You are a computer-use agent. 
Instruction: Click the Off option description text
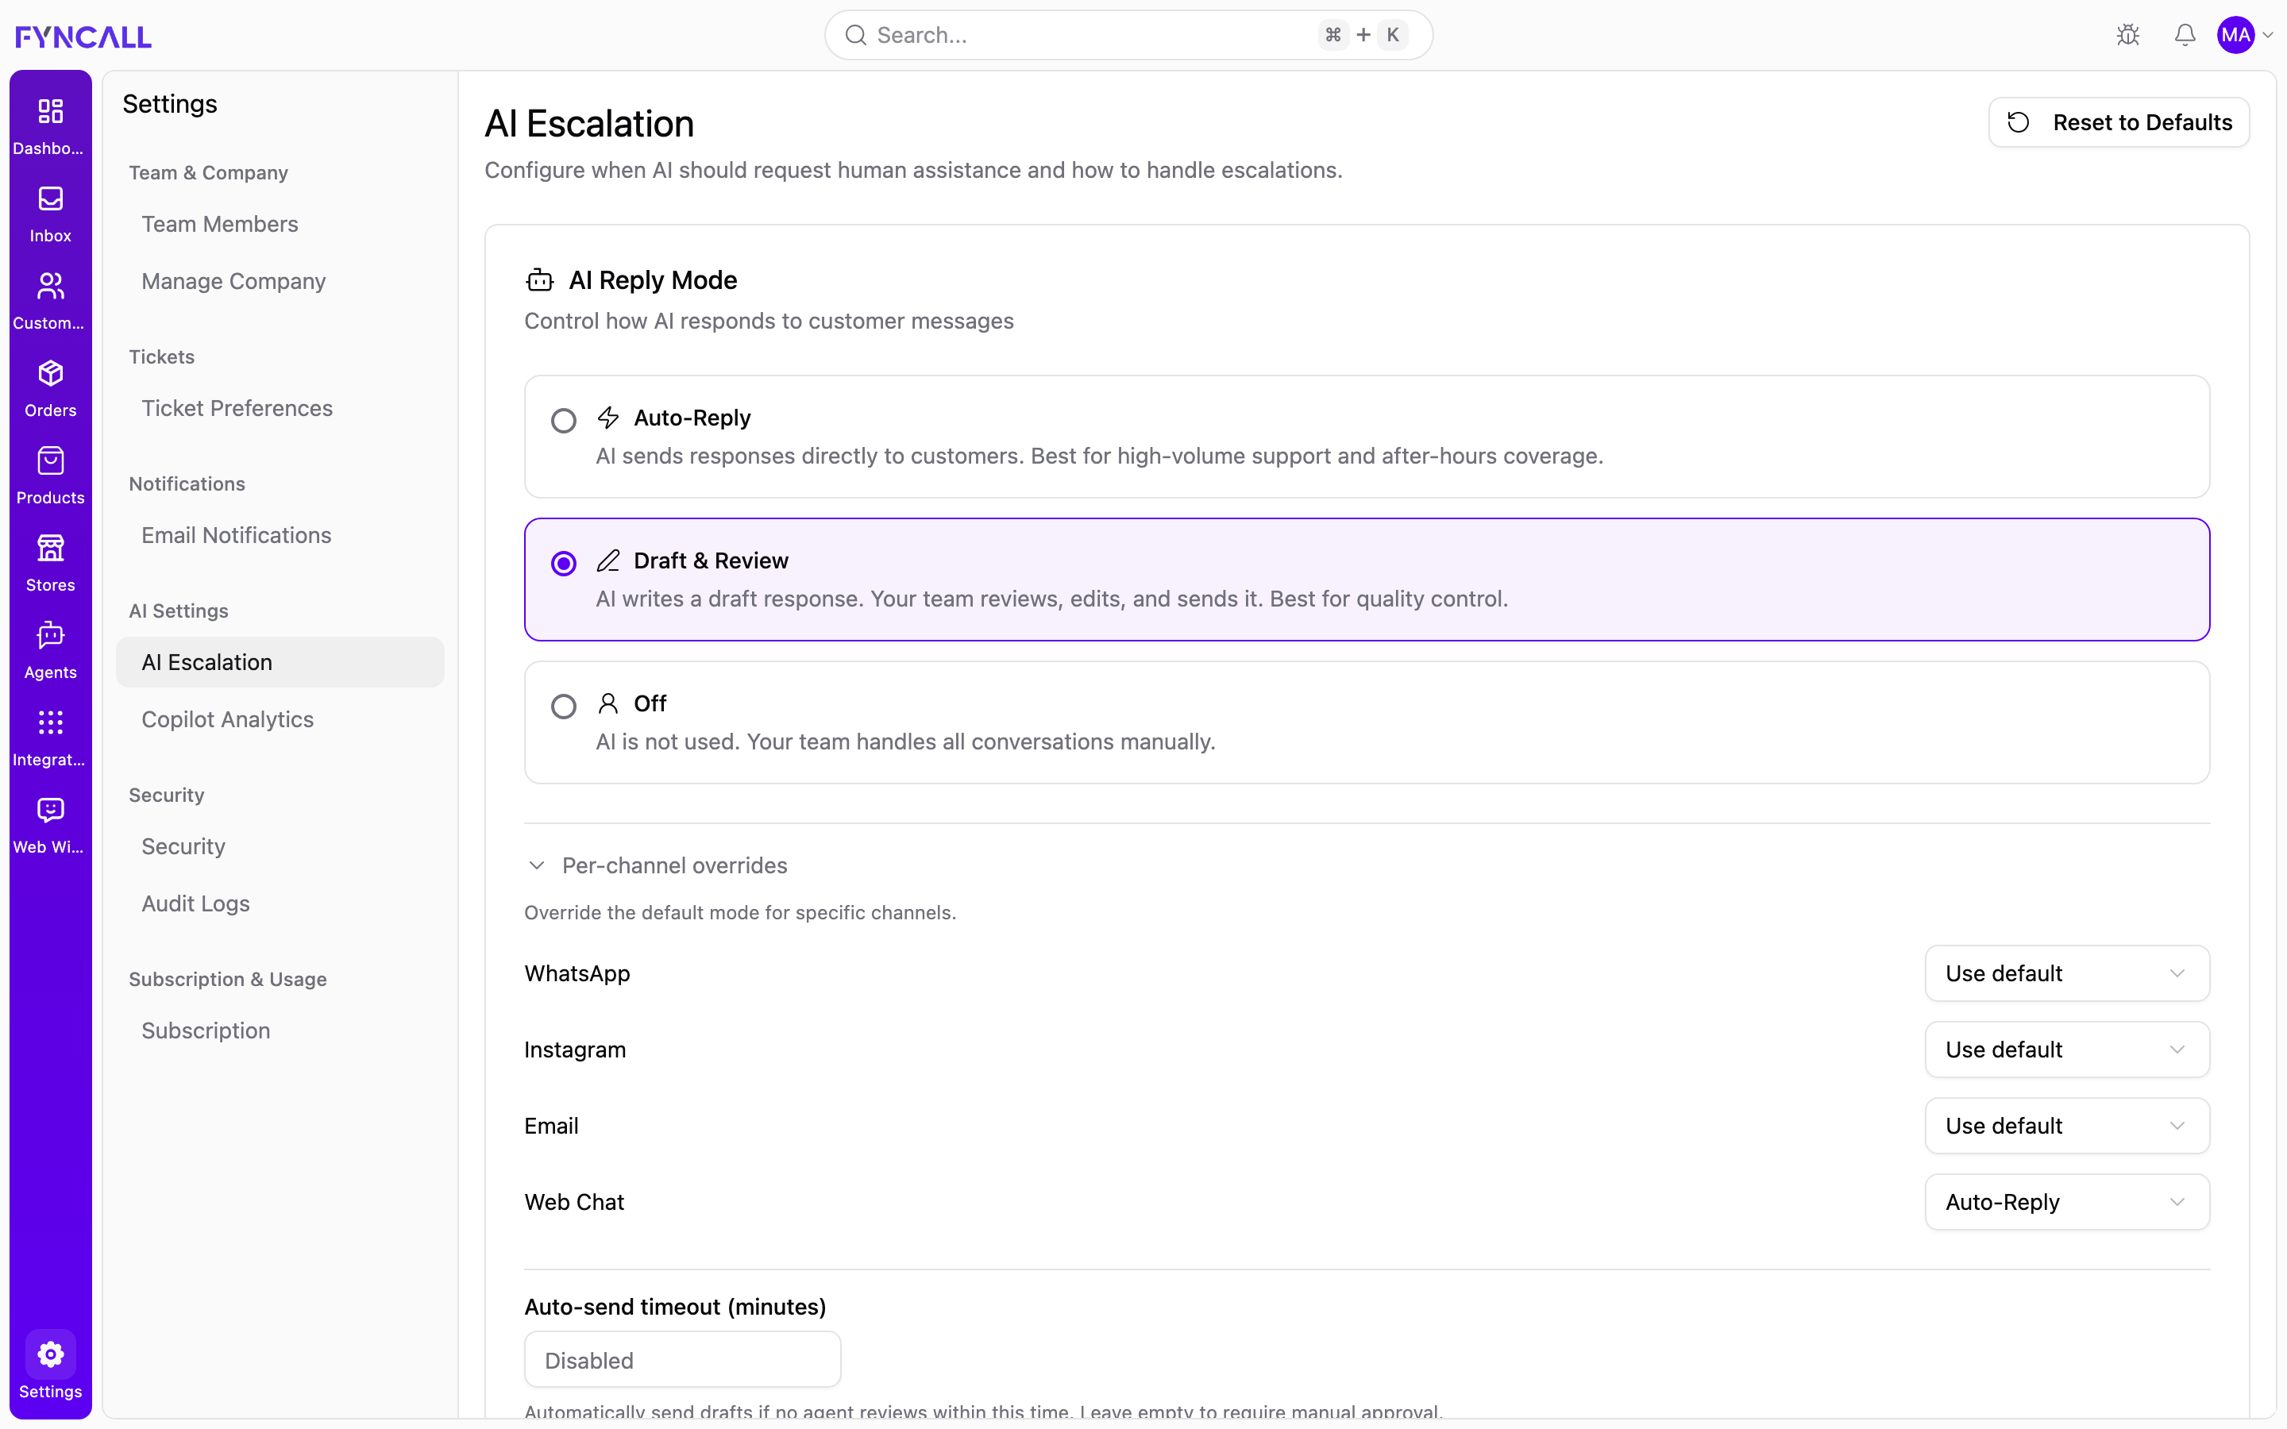tap(905, 742)
